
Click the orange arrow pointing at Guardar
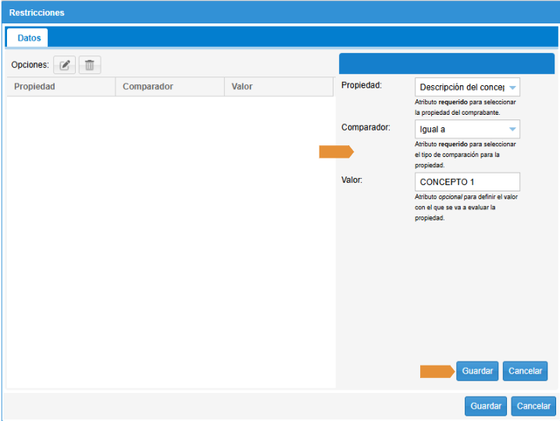tap(437, 371)
